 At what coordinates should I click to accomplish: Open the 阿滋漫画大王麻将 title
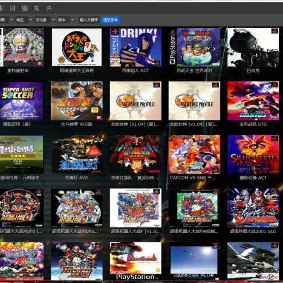click(77, 71)
